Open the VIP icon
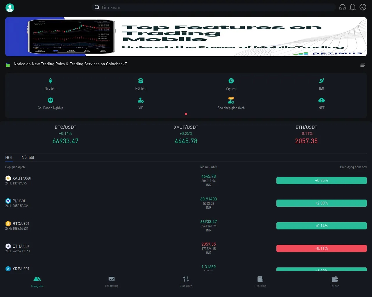 141,100
